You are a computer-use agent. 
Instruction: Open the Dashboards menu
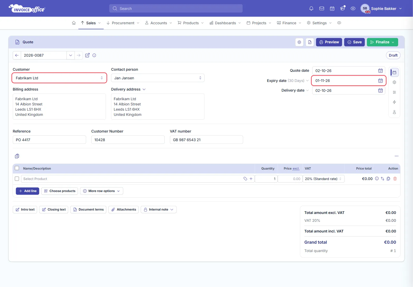pos(225,23)
